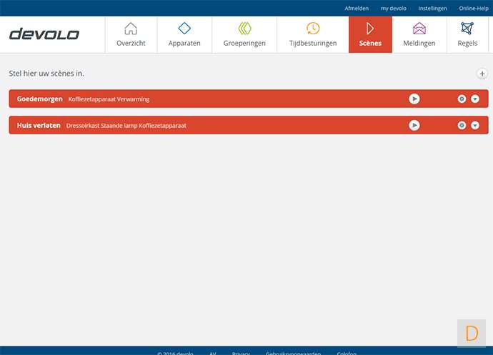The image size is (493, 355).
Task: Add a new scene with plus button
Action: click(482, 74)
